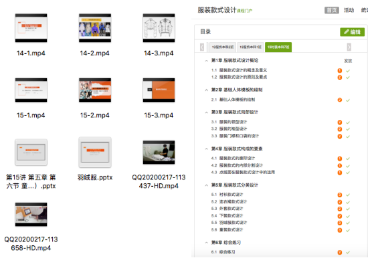Click orange task badge for section 6.1

[340, 253]
